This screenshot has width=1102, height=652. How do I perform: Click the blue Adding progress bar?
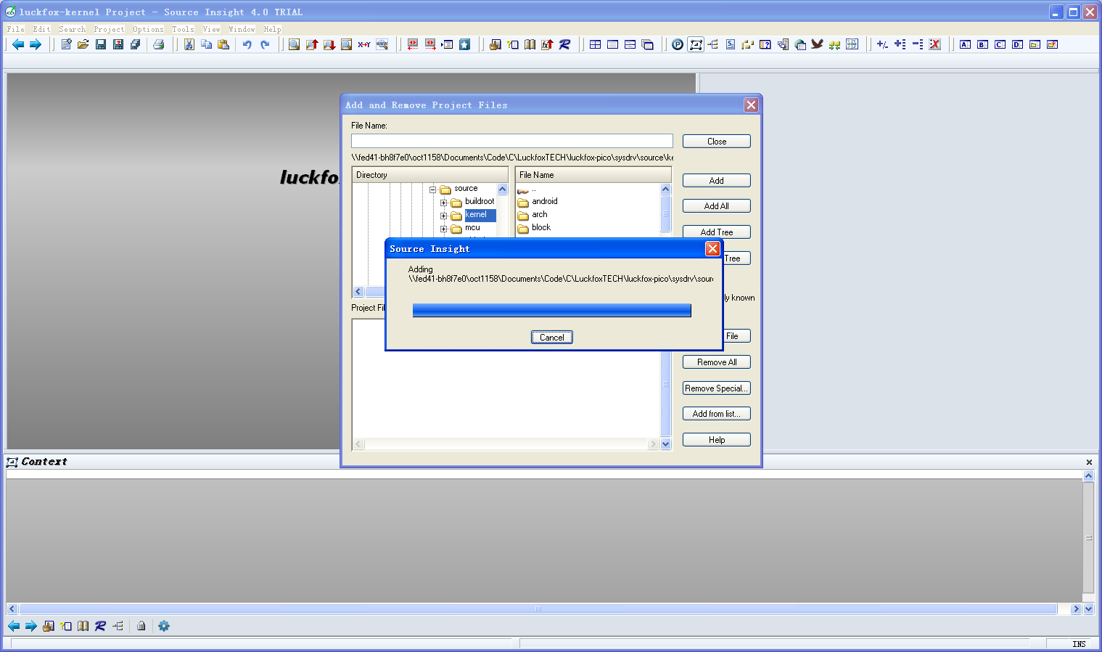551,311
